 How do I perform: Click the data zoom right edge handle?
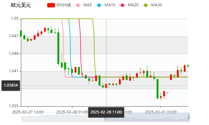189,117
